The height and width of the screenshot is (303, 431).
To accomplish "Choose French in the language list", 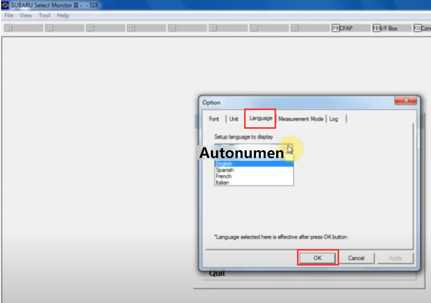I will point(254,176).
